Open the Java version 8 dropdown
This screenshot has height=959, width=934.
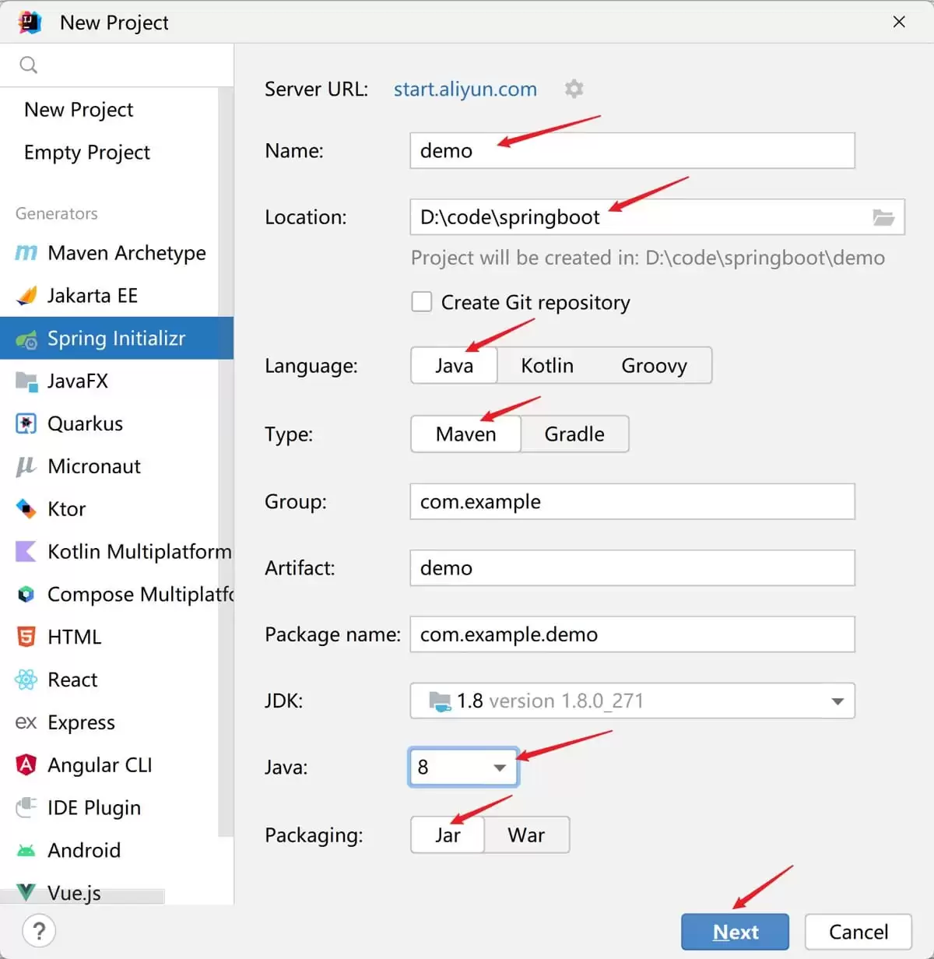[463, 768]
